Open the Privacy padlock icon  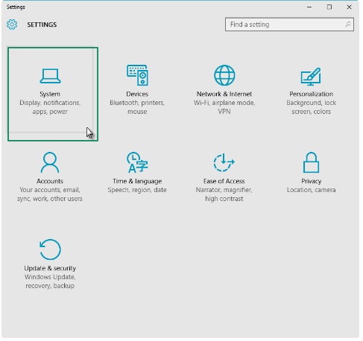point(311,162)
